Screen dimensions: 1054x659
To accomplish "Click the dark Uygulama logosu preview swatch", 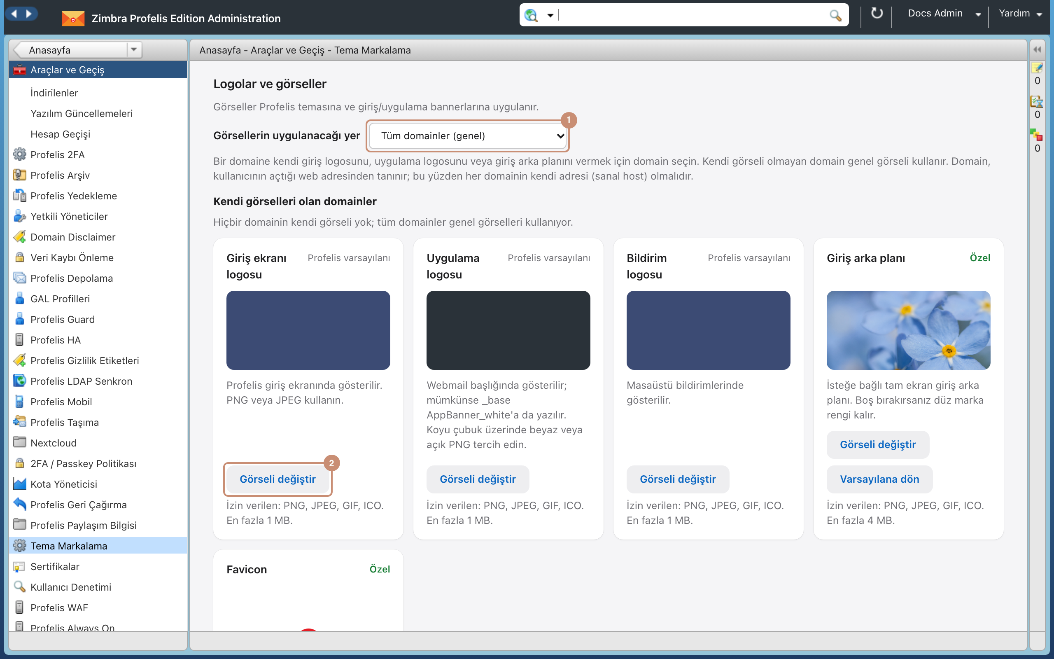I will pos(508,330).
